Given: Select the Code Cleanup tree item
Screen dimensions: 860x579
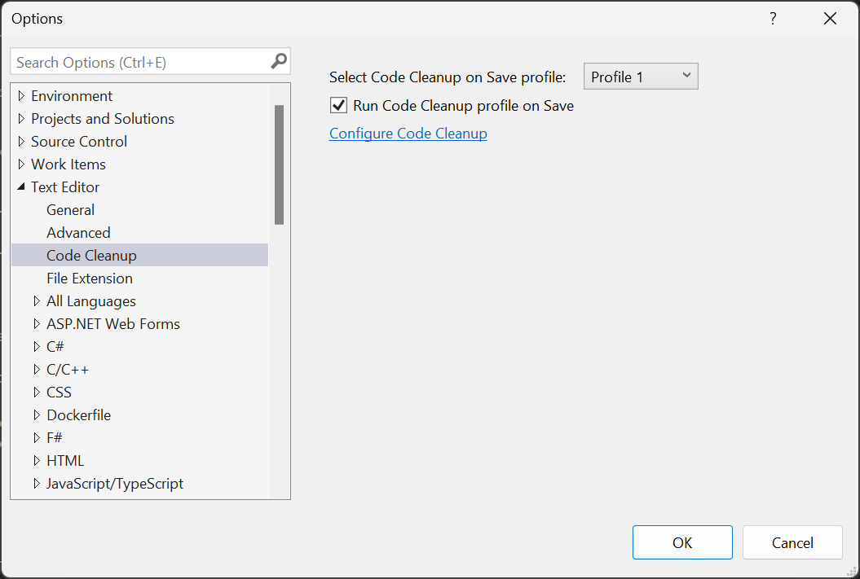Looking at the screenshot, I should click(x=91, y=256).
